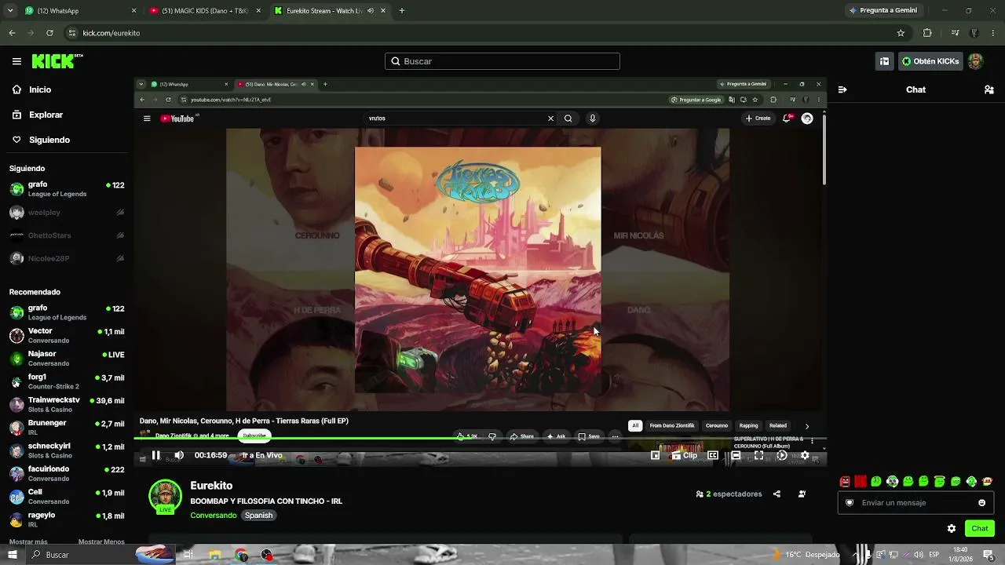Open Kick player settings gear
Screen dimensions: 1005x565
point(805,455)
